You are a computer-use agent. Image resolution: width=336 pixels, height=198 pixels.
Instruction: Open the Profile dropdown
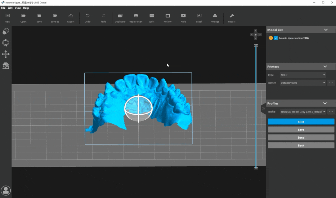[x=302, y=112]
